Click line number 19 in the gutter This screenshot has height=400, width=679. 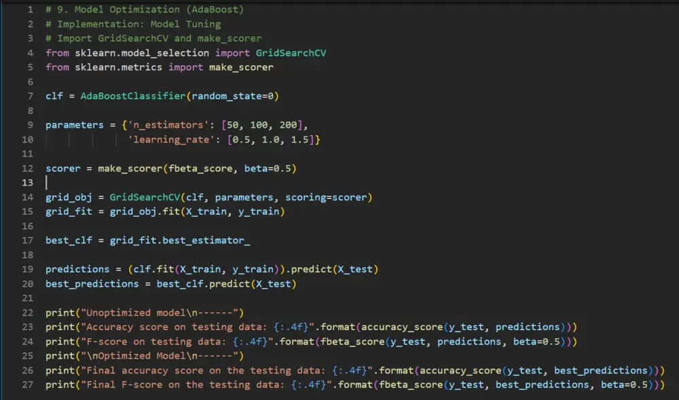tap(28, 269)
